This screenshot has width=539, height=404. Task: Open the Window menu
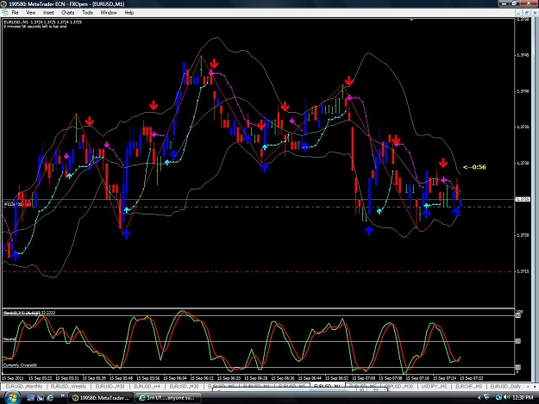click(109, 12)
